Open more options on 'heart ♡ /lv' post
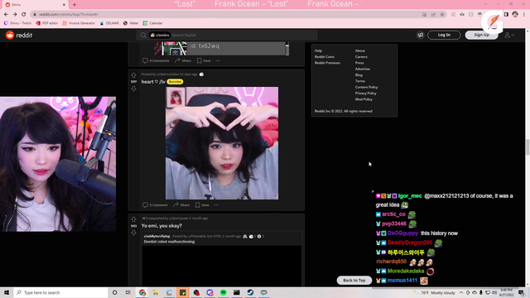Viewport: 530px width, 298px height. pyautogui.click(x=216, y=205)
